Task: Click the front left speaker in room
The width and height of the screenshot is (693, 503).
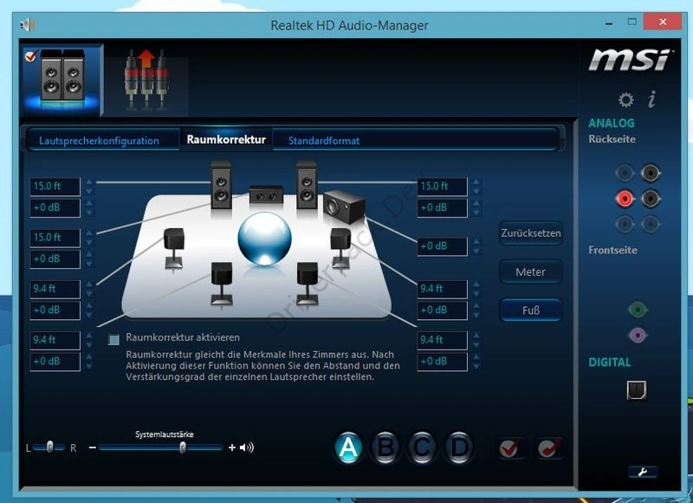Action: pos(221,185)
